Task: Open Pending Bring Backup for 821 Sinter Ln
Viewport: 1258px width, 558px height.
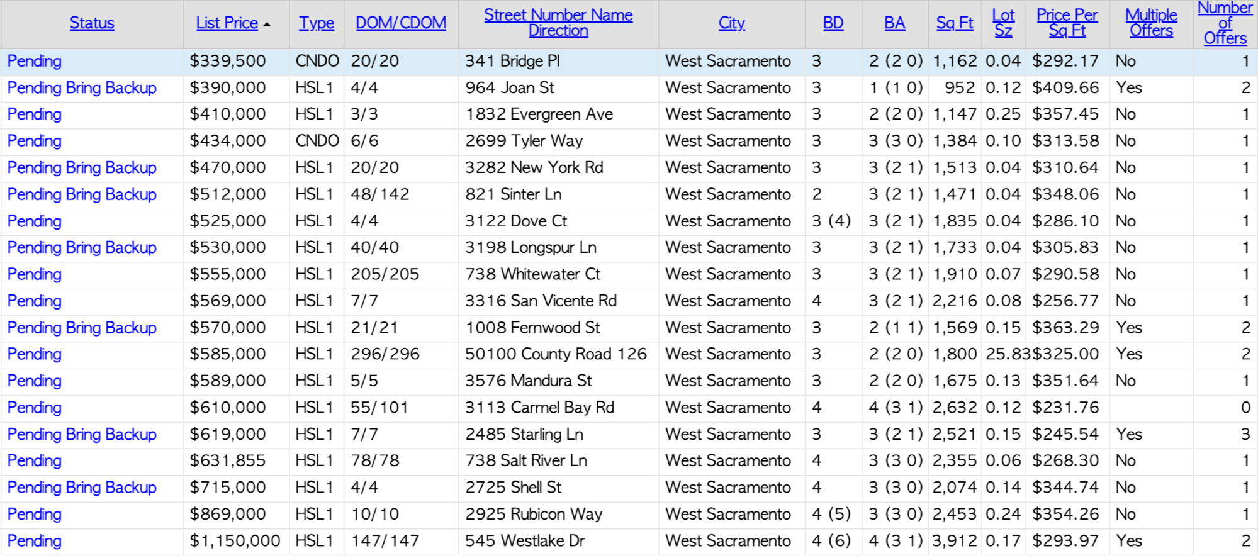Action: click(x=82, y=194)
